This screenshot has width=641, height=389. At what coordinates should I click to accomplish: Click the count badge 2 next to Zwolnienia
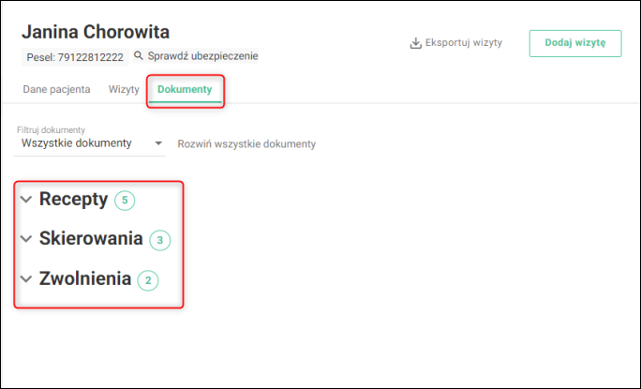148,280
